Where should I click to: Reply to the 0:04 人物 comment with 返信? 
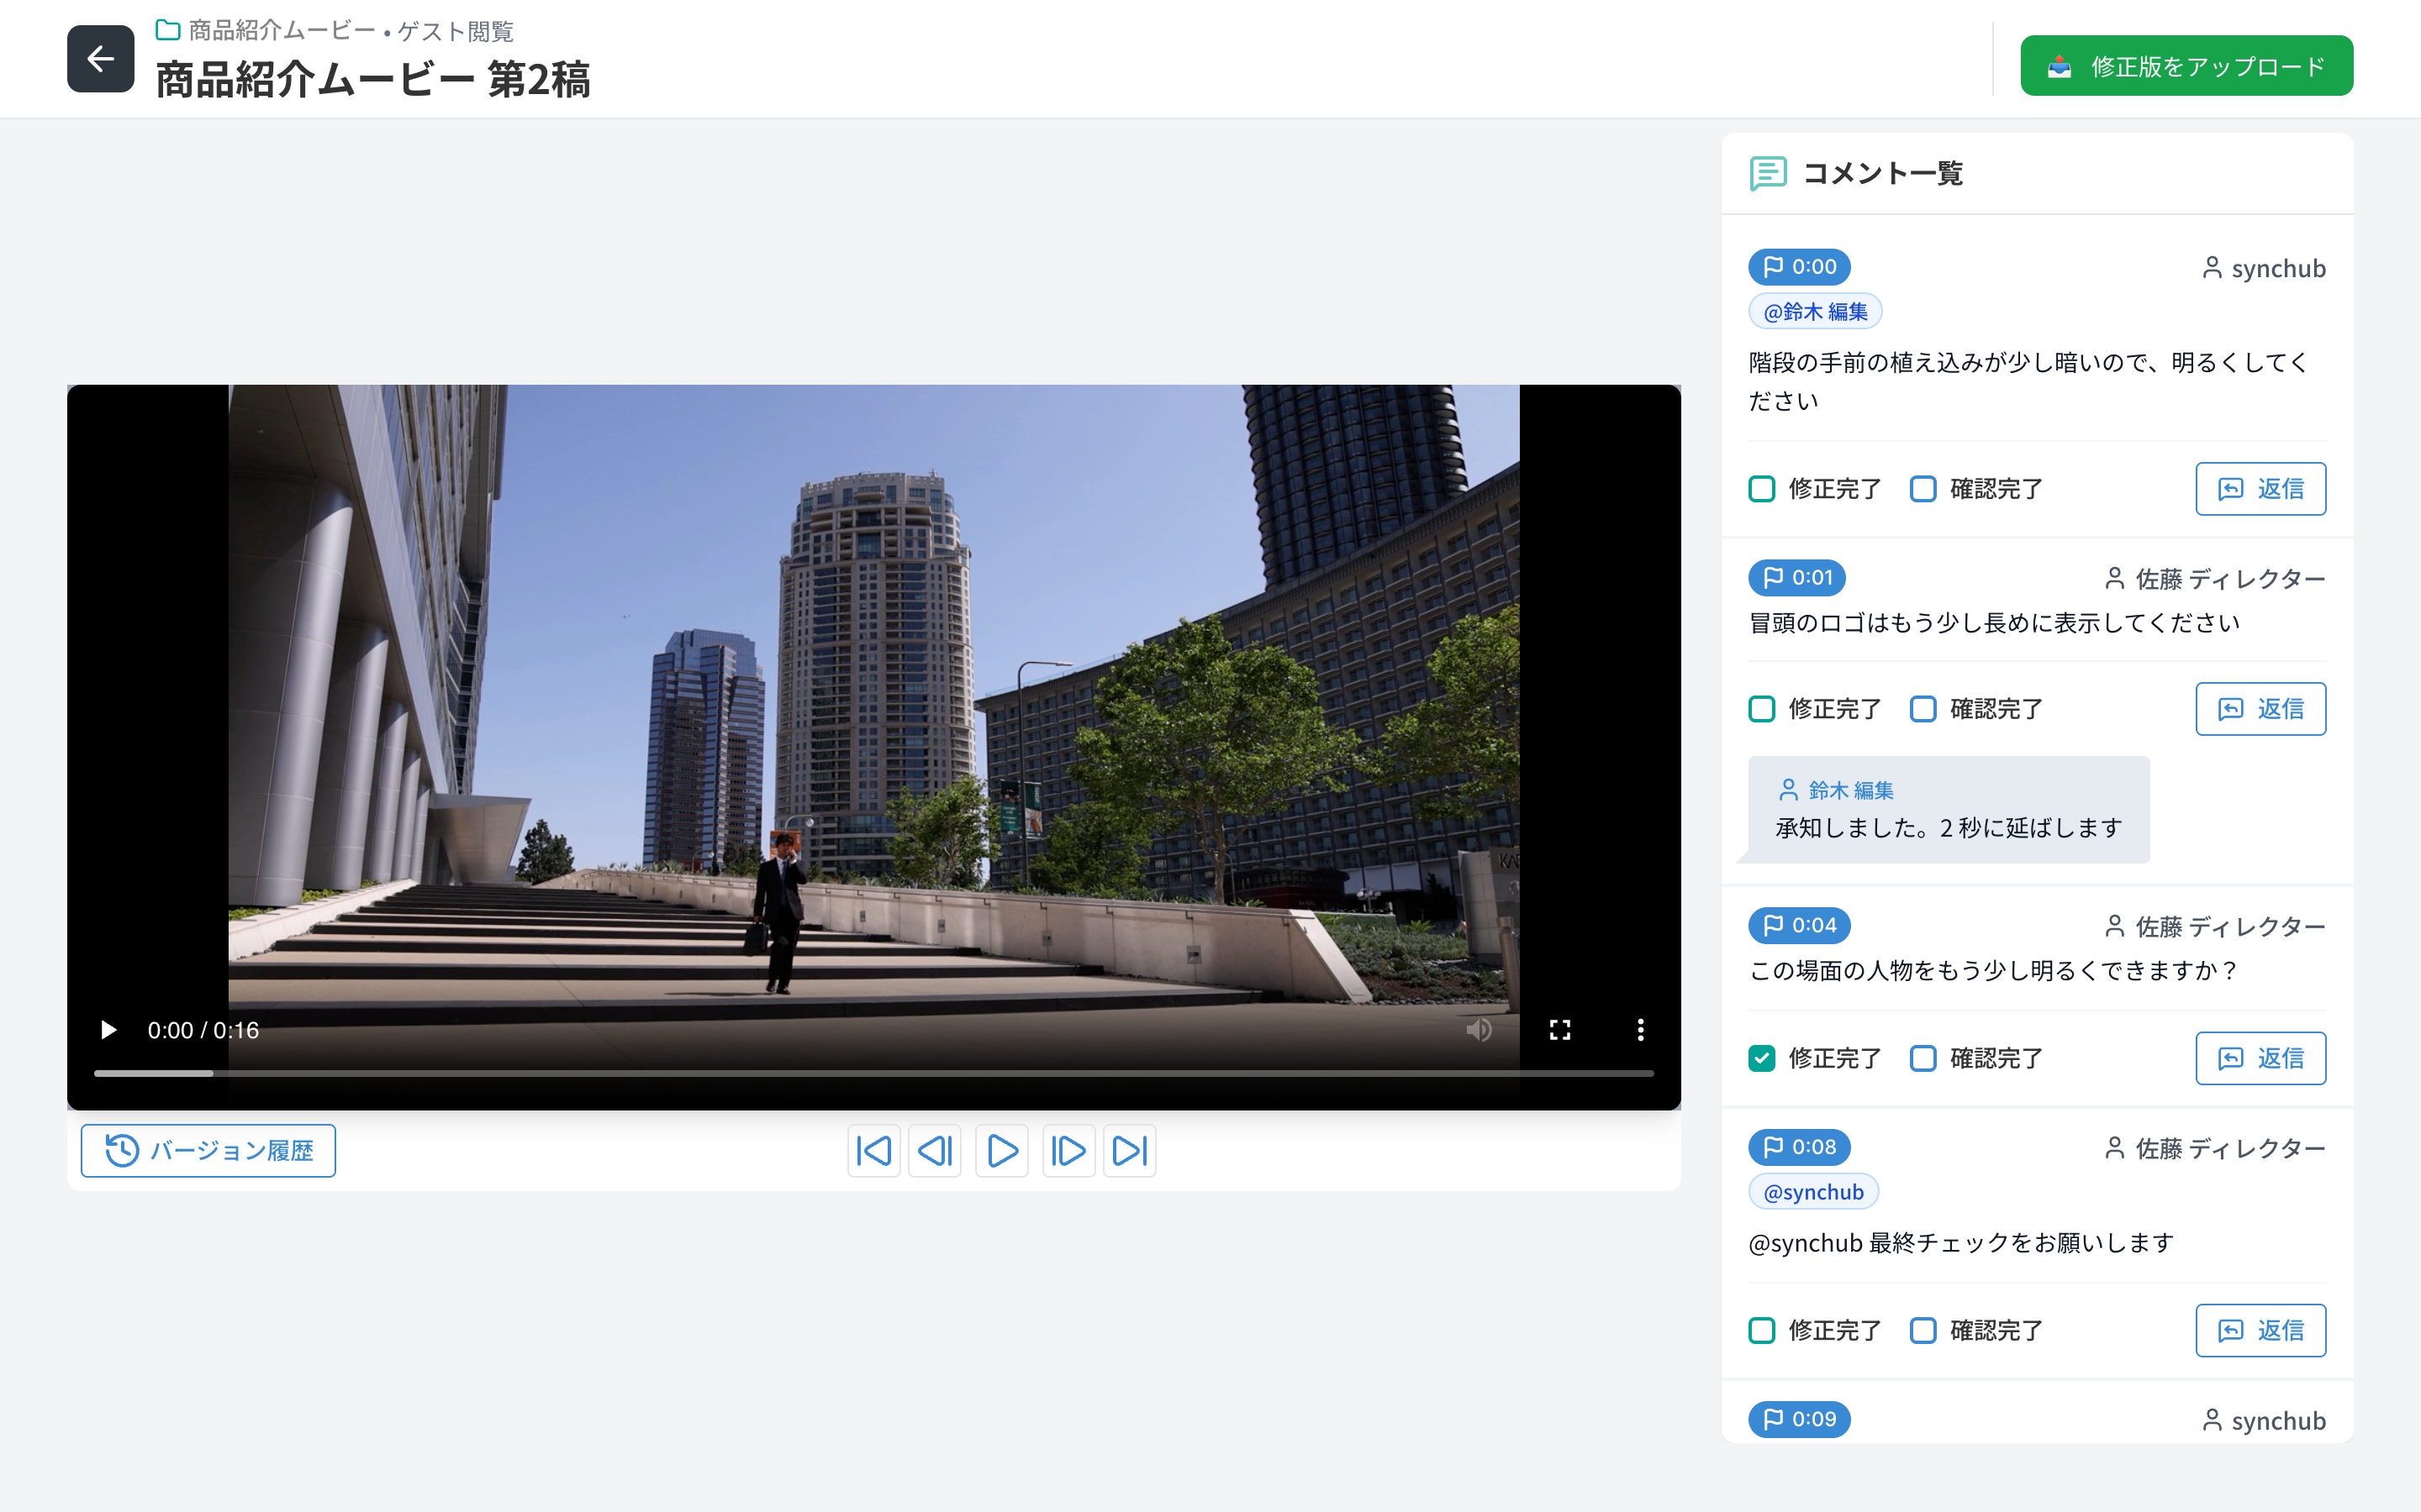coord(2260,1058)
